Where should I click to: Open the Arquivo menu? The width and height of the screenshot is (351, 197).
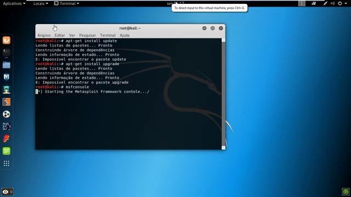tap(44, 35)
